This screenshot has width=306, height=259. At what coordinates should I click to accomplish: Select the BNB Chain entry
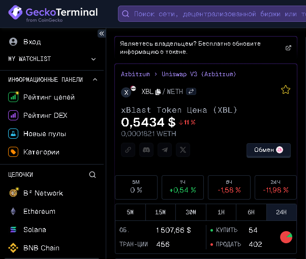41,248
